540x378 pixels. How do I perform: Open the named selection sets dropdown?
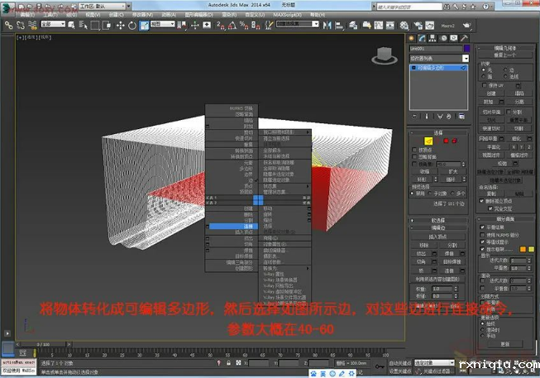(298, 24)
